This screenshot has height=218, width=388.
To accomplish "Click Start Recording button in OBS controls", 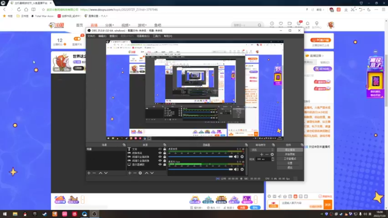I will pos(290,154).
